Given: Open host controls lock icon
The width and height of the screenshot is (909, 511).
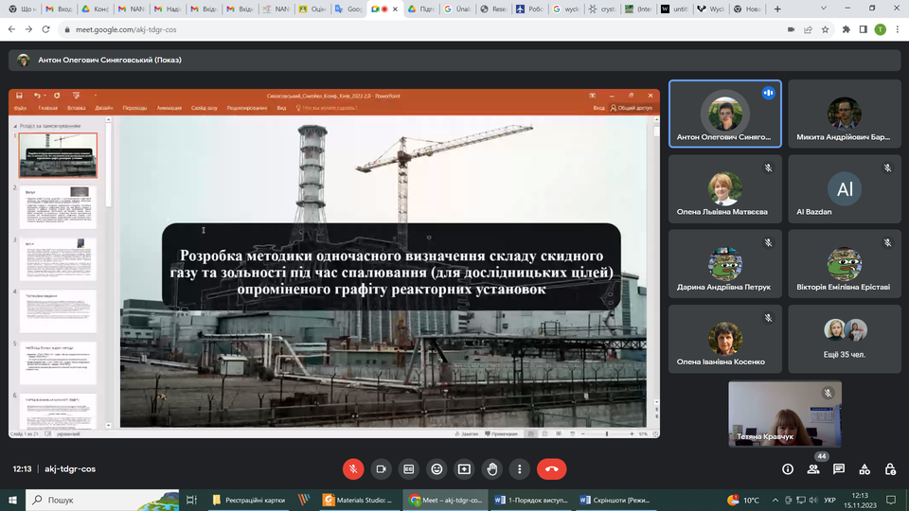Looking at the screenshot, I should coord(890,468).
